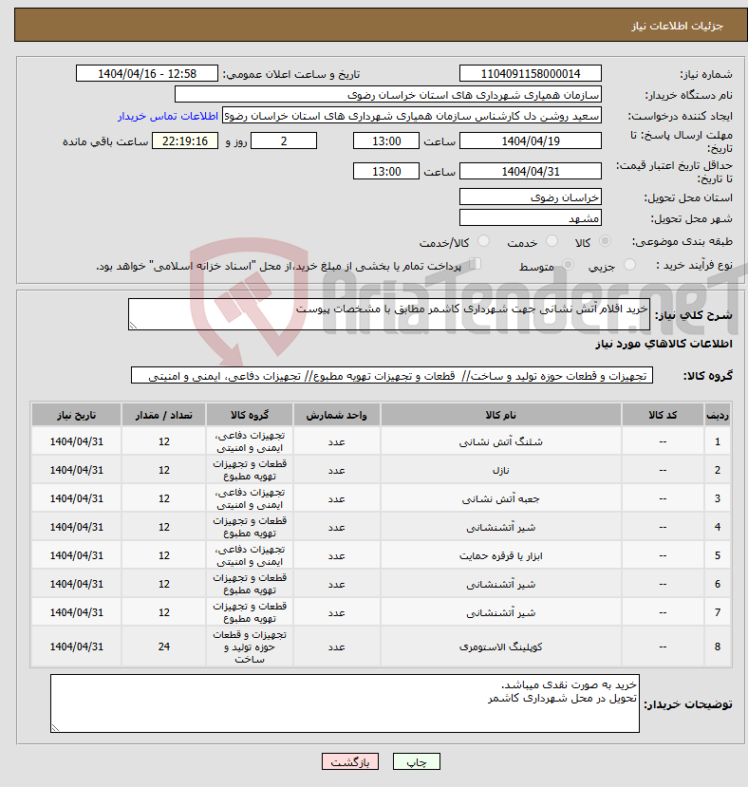
Task: Click the remaining time field 22:19:16
Action: (185, 141)
